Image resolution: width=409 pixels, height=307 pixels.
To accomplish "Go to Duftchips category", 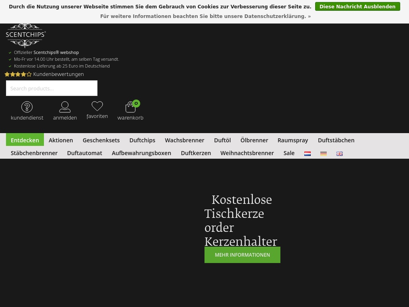I will [x=142, y=140].
